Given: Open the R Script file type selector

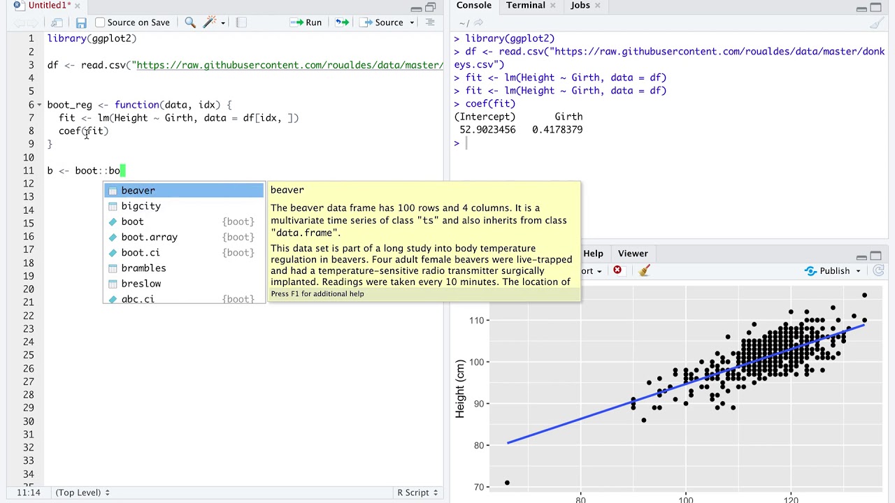Looking at the screenshot, I should (417, 493).
